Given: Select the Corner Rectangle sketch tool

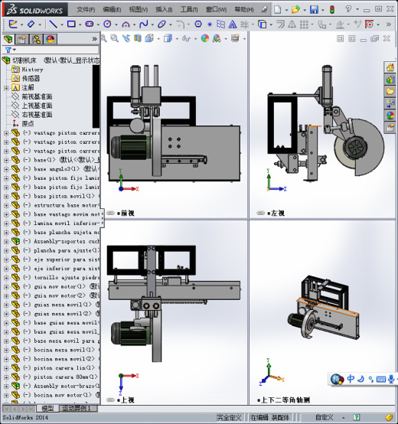Looking at the screenshot, I should tap(71, 24).
